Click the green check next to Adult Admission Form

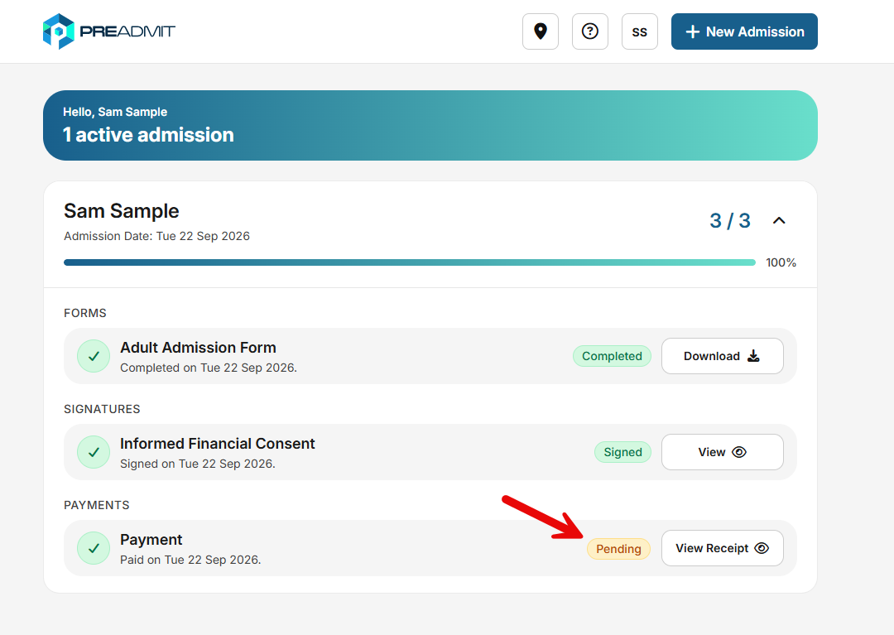tap(94, 356)
